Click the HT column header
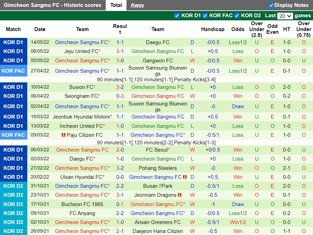Image resolution: width=313 pixels, height=235 pixels. pyautogui.click(x=287, y=29)
